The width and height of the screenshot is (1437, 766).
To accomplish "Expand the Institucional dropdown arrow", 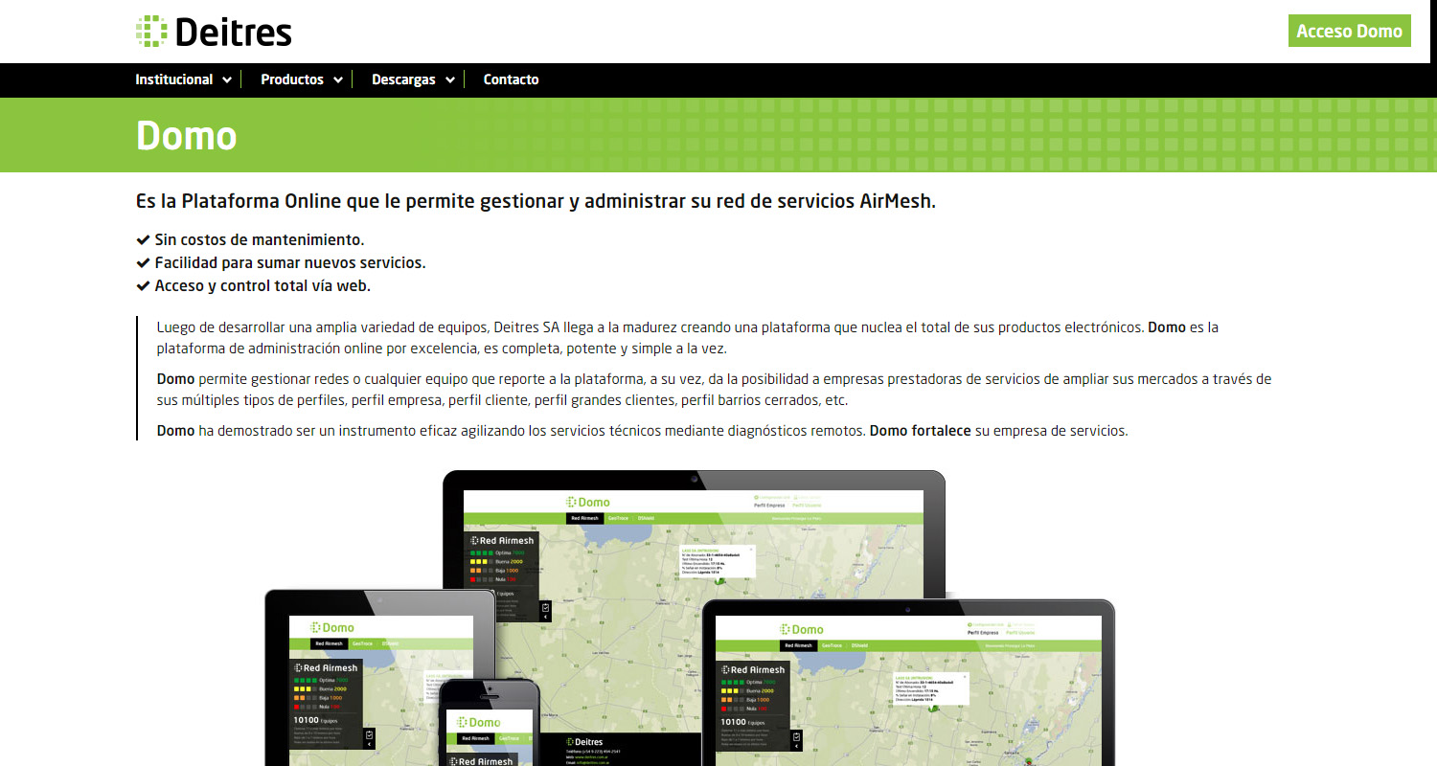I will (227, 80).
